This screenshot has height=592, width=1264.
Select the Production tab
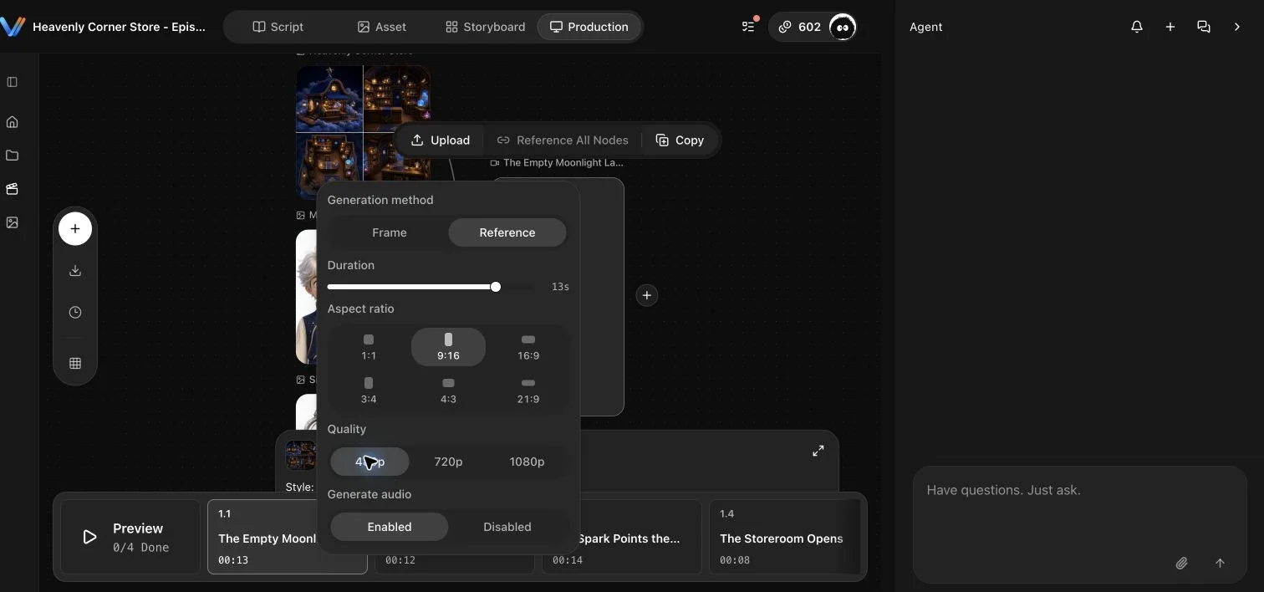589,27
